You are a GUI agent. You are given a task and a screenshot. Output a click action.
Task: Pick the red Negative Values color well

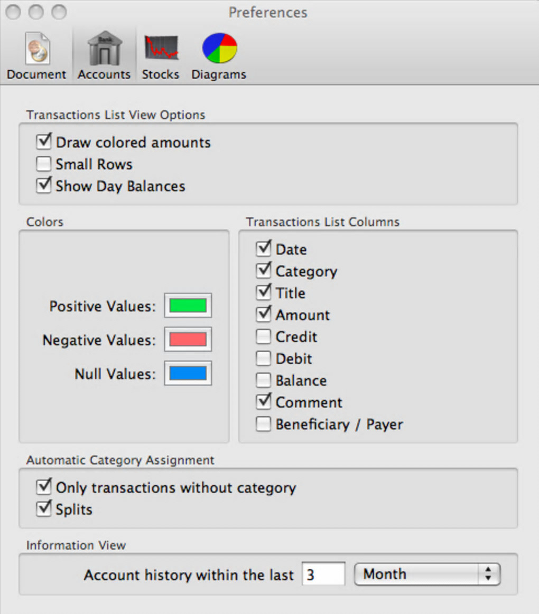coord(188,339)
